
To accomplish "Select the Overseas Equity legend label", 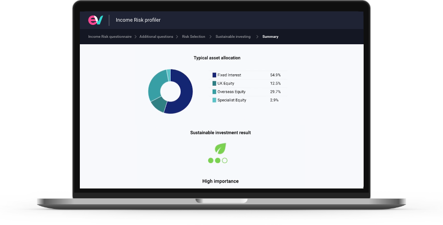I will tap(231, 92).
